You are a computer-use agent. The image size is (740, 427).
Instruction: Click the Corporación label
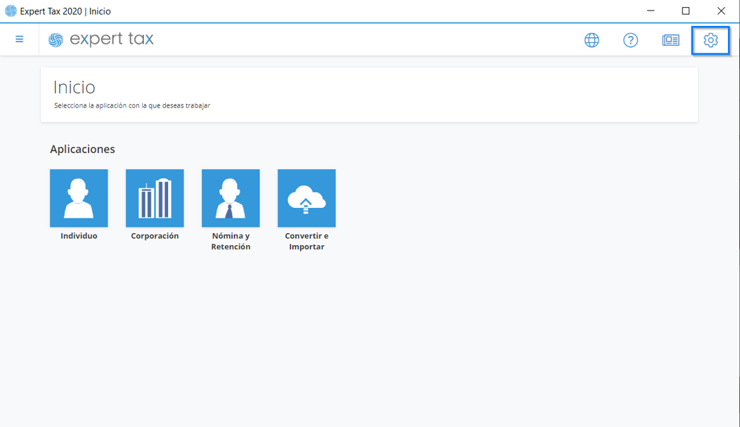click(x=155, y=236)
